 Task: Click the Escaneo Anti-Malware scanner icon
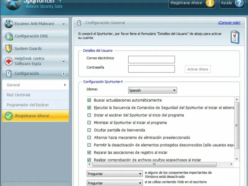(x=9, y=24)
